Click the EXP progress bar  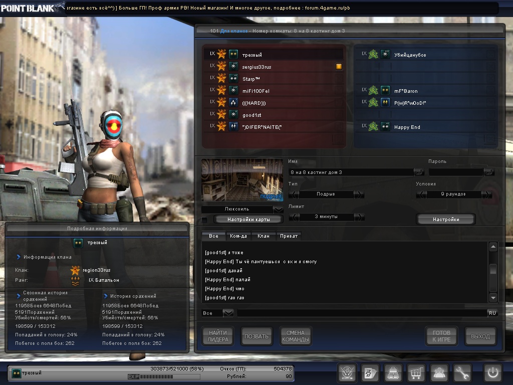tap(164, 377)
